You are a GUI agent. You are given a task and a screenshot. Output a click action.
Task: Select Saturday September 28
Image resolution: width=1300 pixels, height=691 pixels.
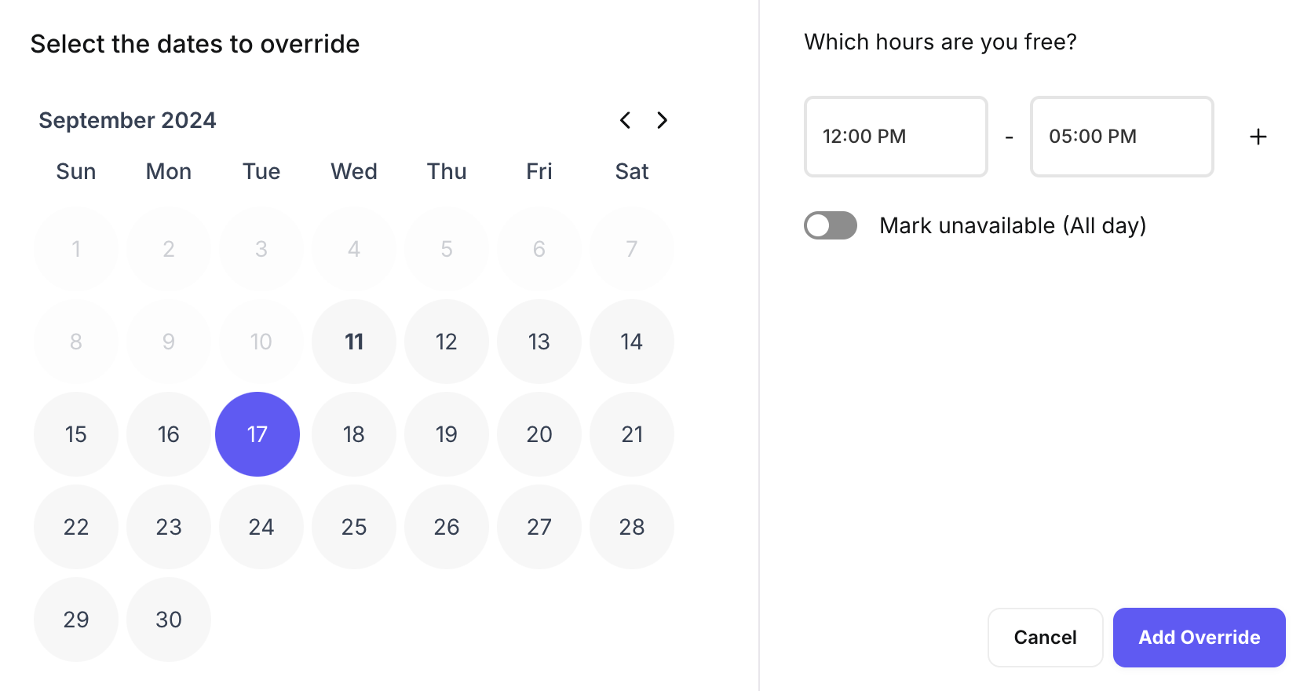(632, 527)
